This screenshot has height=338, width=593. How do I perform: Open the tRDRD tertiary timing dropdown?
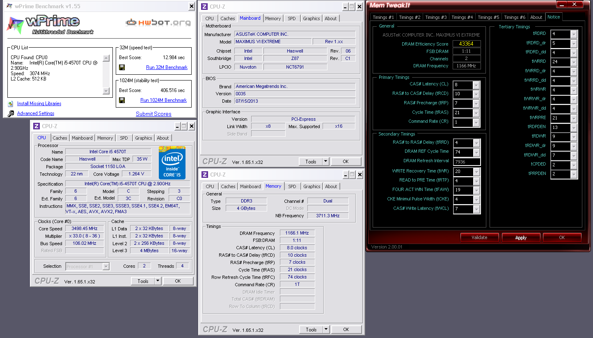574,34
